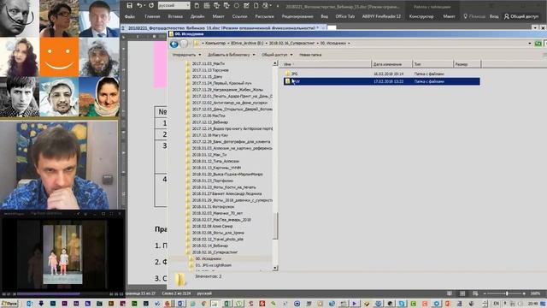Open the 'Конструктор' table tools tab
The width and height of the screenshot is (547, 308).
(421, 16)
